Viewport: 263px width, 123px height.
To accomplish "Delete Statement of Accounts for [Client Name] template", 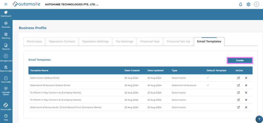I will coord(246,107).
